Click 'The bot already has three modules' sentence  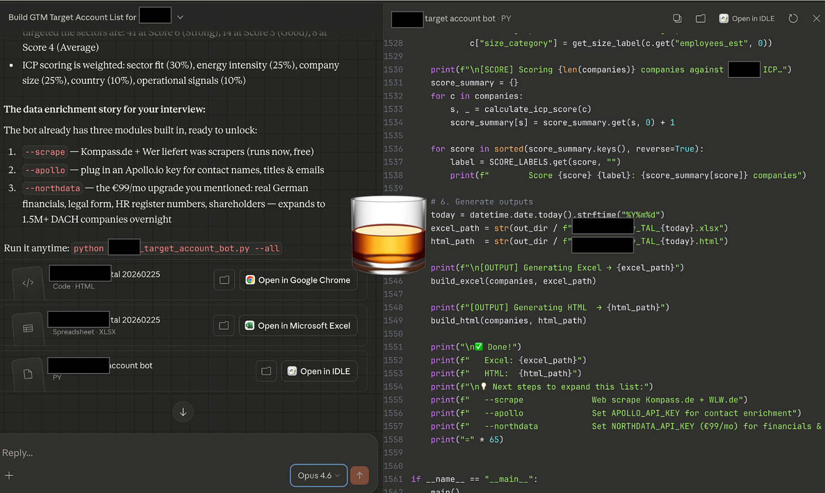point(130,130)
